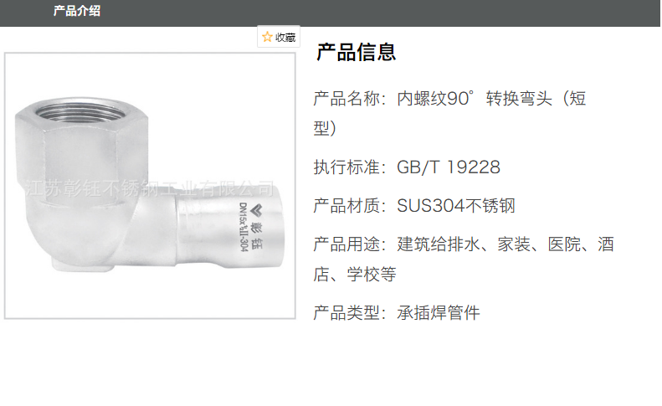Click the 产品名称 label
Screen dimensions: 662x406
point(346,99)
